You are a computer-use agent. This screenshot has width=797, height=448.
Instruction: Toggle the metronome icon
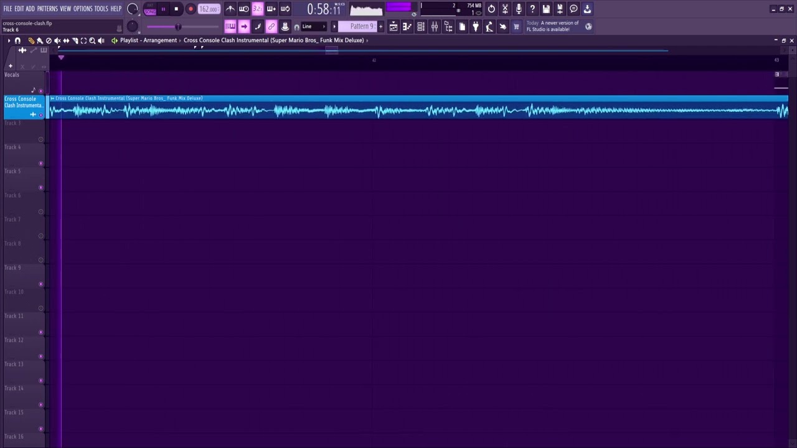[x=230, y=9]
